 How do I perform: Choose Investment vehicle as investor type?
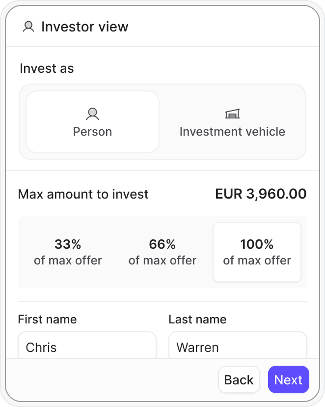click(x=232, y=122)
